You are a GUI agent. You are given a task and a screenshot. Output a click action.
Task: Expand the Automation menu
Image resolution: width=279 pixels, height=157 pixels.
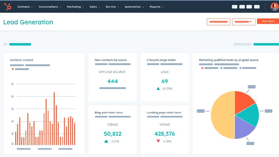(134, 7)
